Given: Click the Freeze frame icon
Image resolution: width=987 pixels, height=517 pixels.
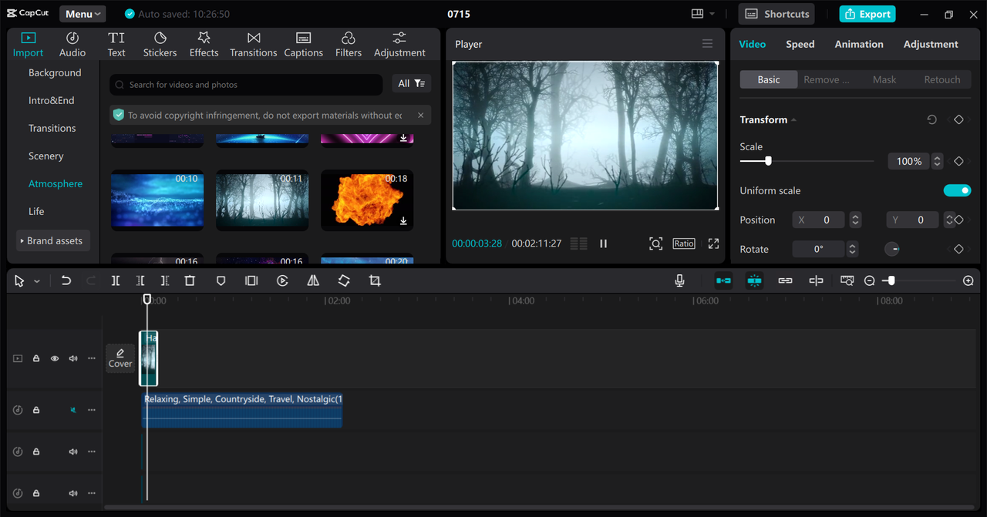Looking at the screenshot, I should (251, 281).
